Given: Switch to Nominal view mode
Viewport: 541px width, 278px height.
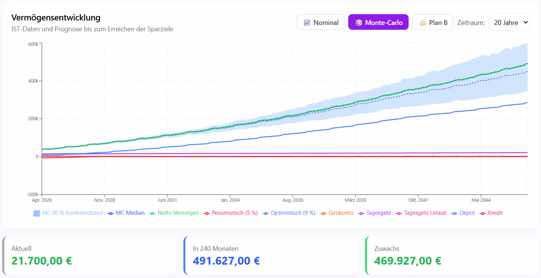Looking at the screenshot, I should [x=321, y=22].
